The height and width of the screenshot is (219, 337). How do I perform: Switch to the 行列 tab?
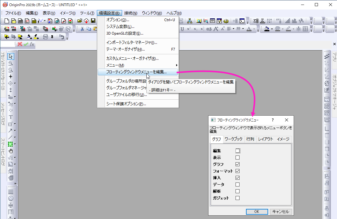(x=250, y=139)
